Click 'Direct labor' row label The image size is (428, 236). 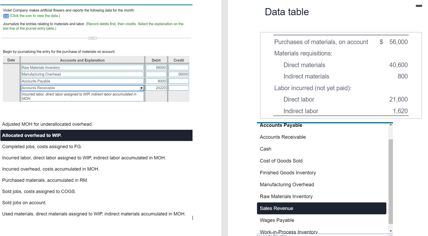pos(299,99)
